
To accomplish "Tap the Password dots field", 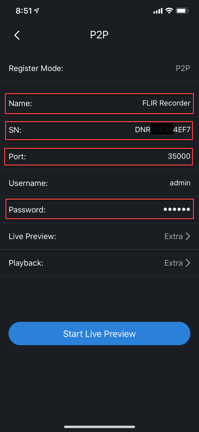I will (x=177, y=210).
